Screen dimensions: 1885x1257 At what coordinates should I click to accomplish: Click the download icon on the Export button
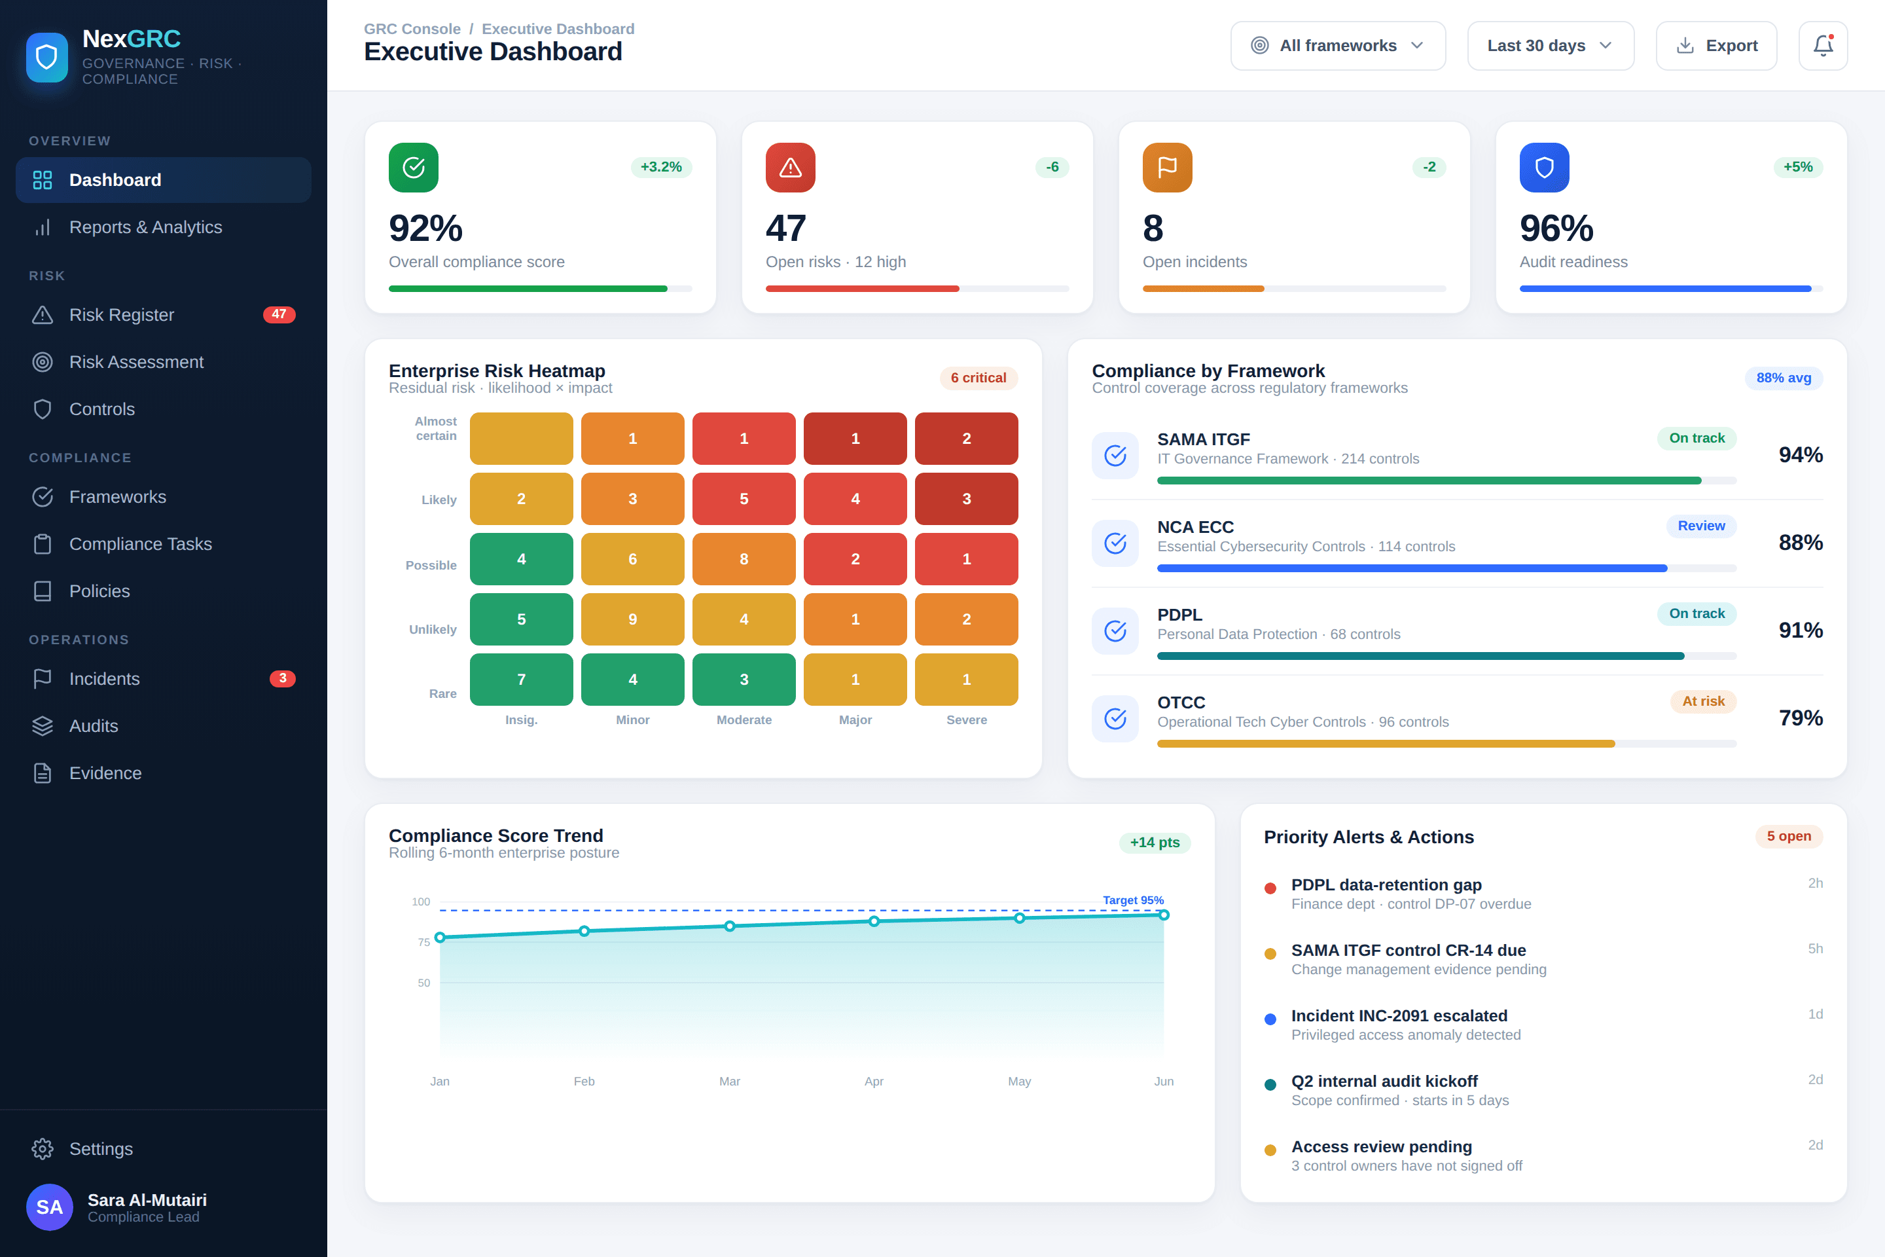click(x=1685, y=46)
